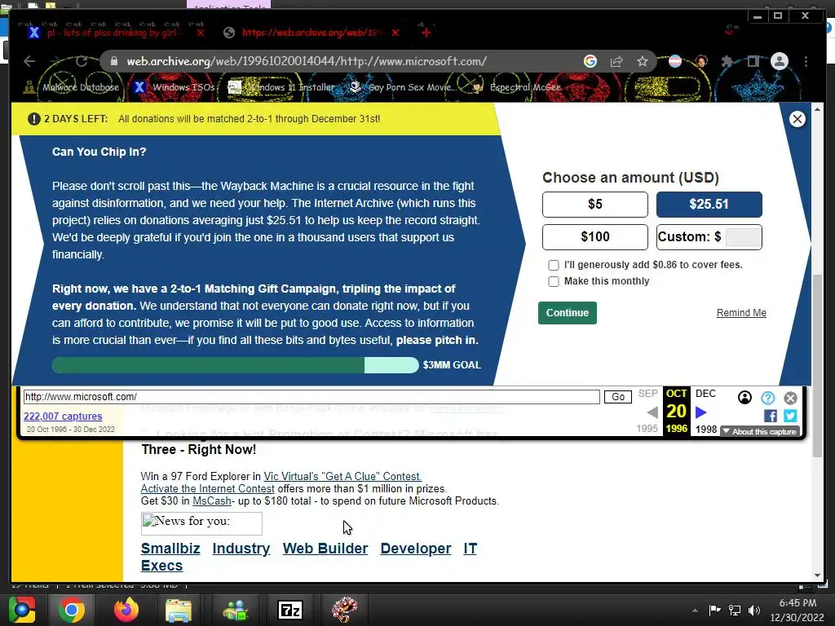Open the extensions puzzle icon

pyautogui.click(x=727, y=61)
